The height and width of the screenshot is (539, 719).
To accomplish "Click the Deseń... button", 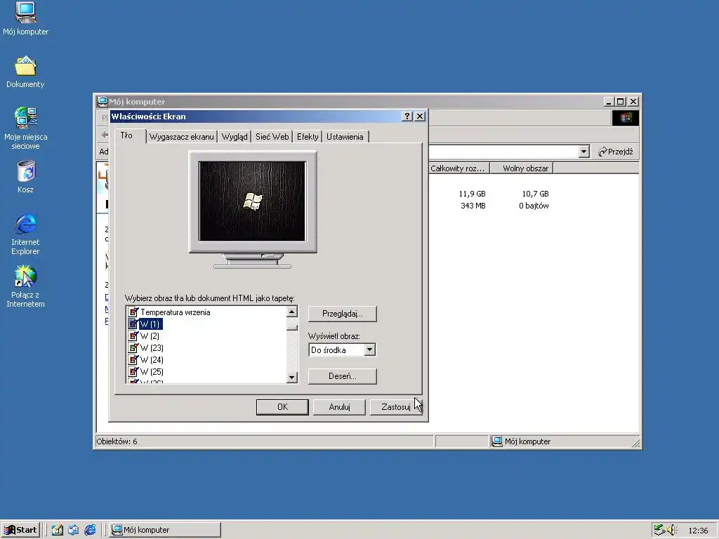I will click(x=342, y=376).
